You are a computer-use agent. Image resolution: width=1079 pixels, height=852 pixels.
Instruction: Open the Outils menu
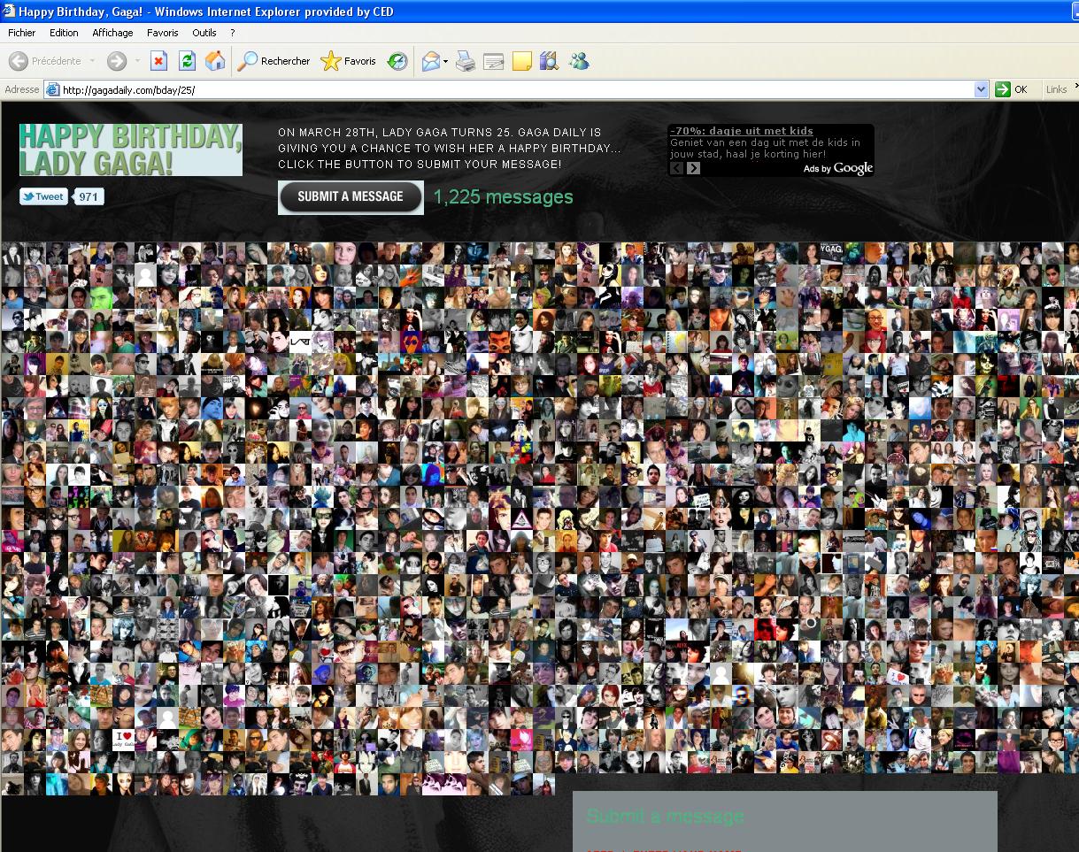pos(204,33)
